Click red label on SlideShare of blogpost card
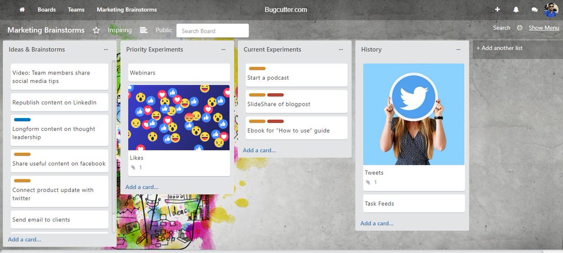 275,95
